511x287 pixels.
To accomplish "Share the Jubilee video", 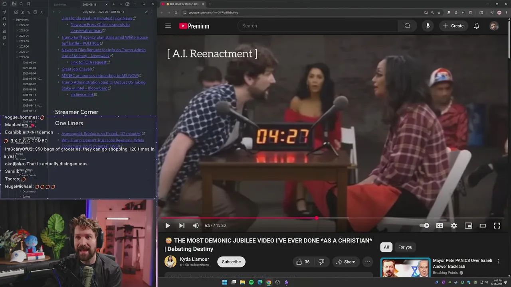I will click(x=346, y=262).
